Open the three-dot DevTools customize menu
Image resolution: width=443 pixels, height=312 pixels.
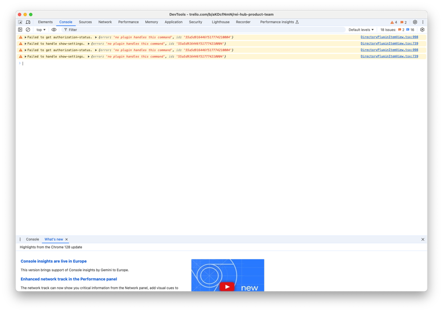pyautogui.click(x=423, y=22)
